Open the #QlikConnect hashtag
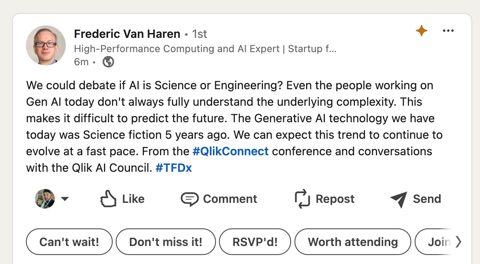Image resolution: width=480 pixels, height=264 pixels. coord(230,151)
